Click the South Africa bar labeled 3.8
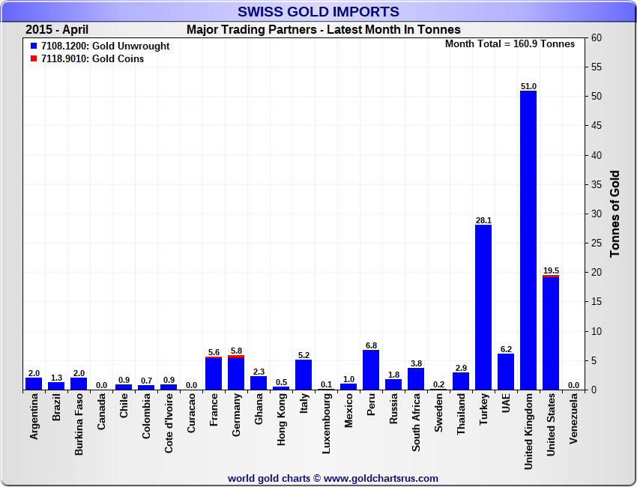This screenshot has width=637, height=487. [x=416, y=379]
